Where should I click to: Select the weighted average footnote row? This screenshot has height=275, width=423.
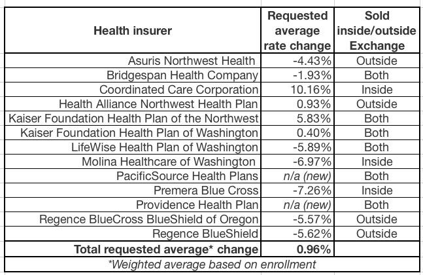click(x=212, y=265)
